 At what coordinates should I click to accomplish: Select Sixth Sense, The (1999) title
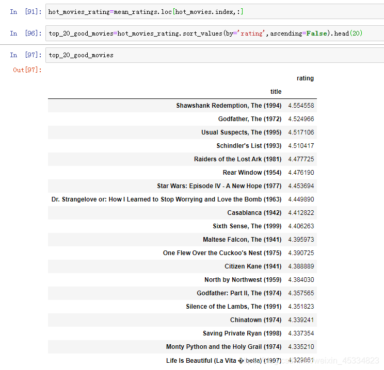(247, 226)
